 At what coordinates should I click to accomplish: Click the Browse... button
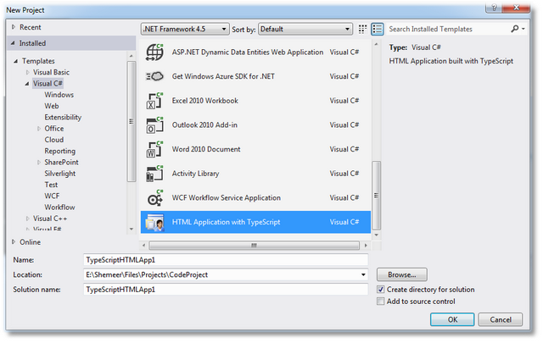401,274
